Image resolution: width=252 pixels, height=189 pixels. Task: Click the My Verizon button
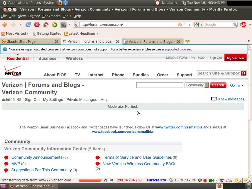coord(235,58)
